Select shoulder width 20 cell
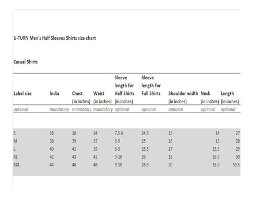The image size is (261, 205). coord(170,165)
